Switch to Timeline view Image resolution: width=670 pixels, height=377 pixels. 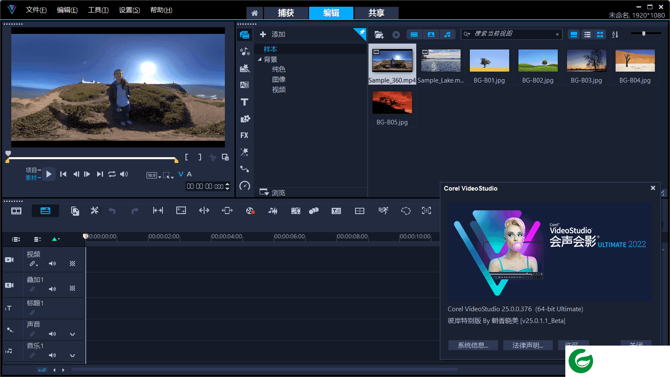coord(45,211)
